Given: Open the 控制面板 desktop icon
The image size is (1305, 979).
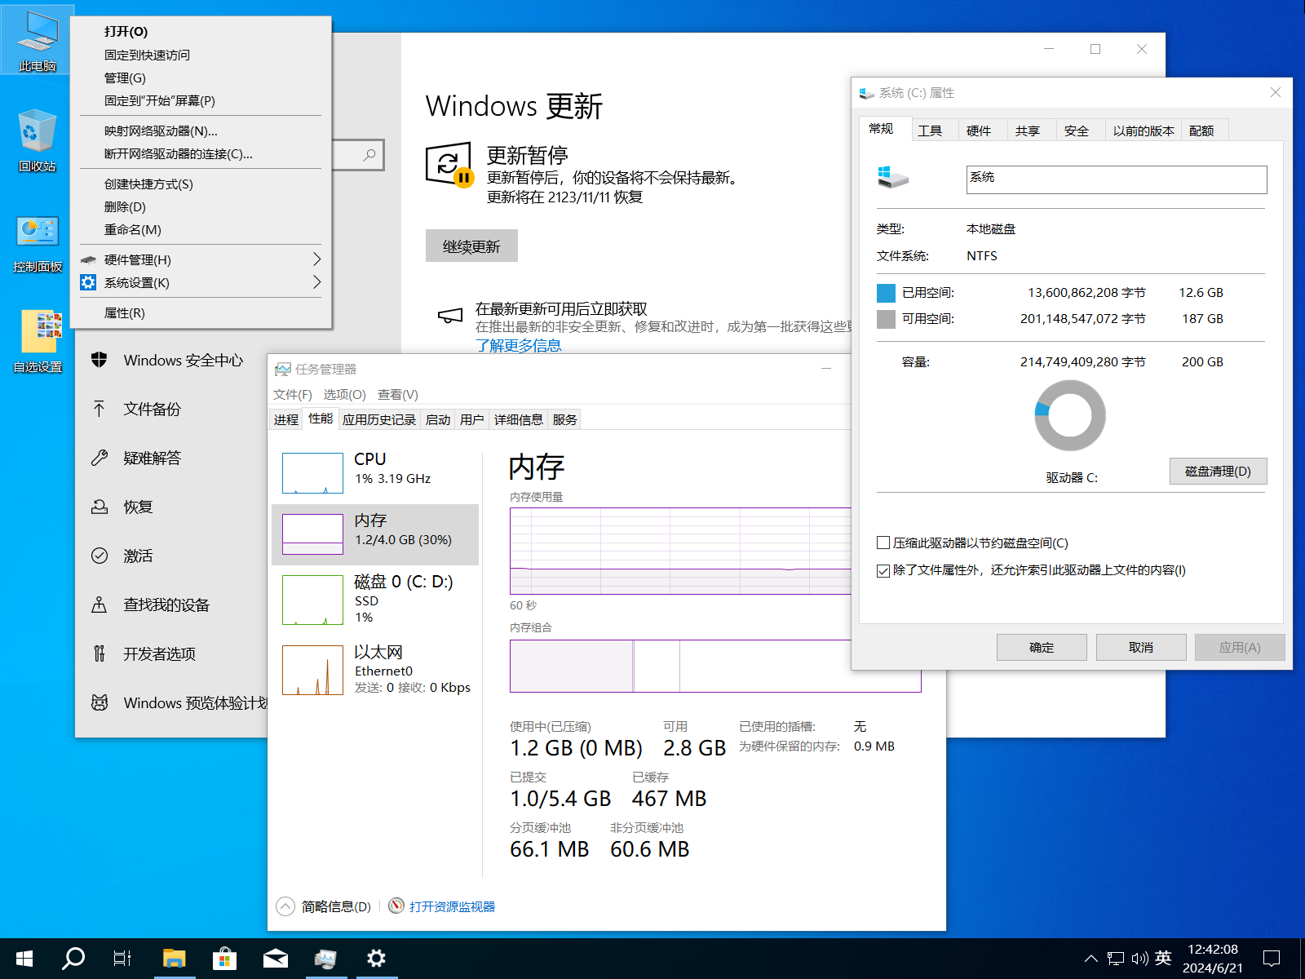Looking at the screenshot, I should (x=37, y=242).
